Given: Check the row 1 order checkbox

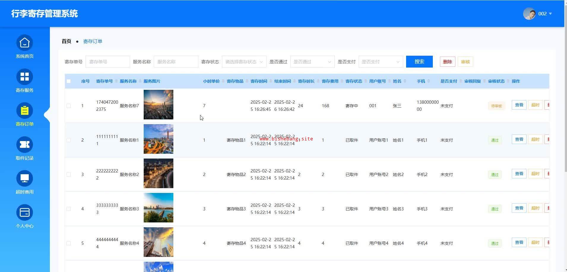Looking at the screenshot, I should [69, 106].
